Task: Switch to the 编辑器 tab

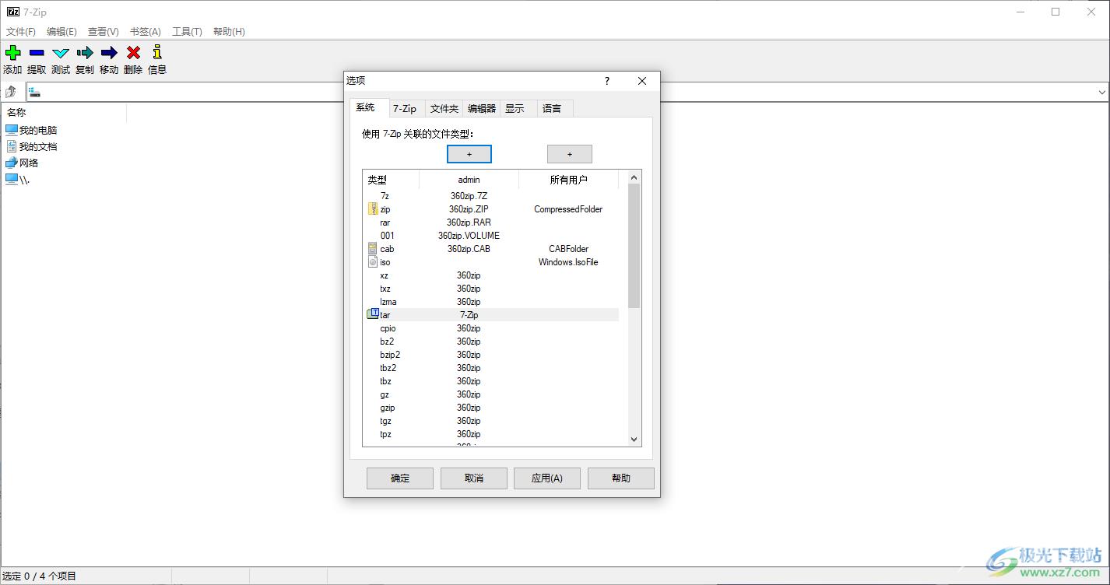Action: click(481, 109)
